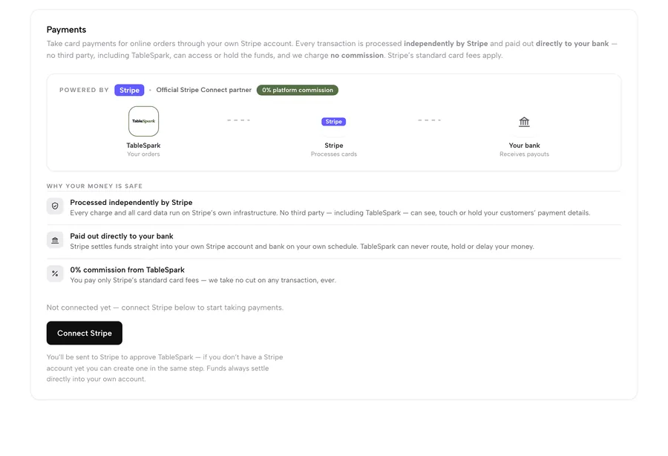Click the Stripe badge in the flow diagram
The height and width of the screenshot is (456, 668).
(333, 122)
